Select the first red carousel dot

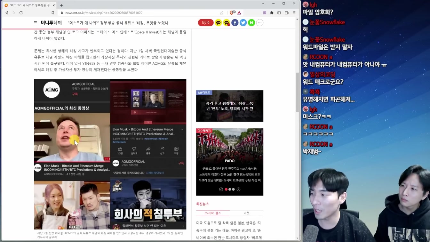pos(226,190)
